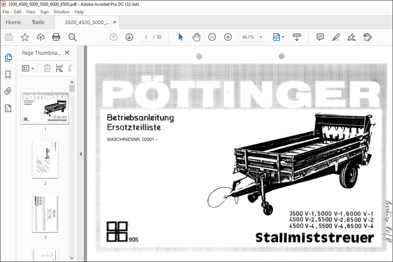The width and height of the screenshot is (393, 262).
Task: Click the fit page scrolling icon
Action: pyautogui.click(x=276, y=37)
